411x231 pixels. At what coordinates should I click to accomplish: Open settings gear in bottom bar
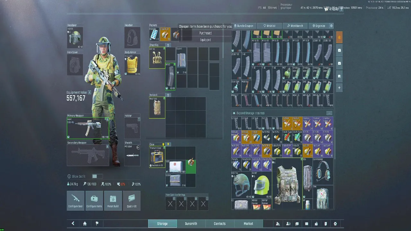(x=335, y=224)
